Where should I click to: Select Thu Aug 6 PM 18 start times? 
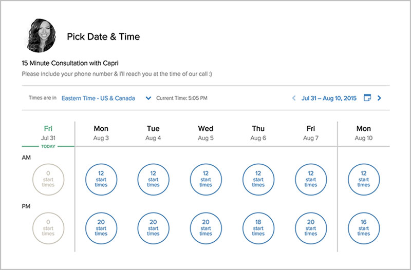pyautogui.click(x=258, y=228)
